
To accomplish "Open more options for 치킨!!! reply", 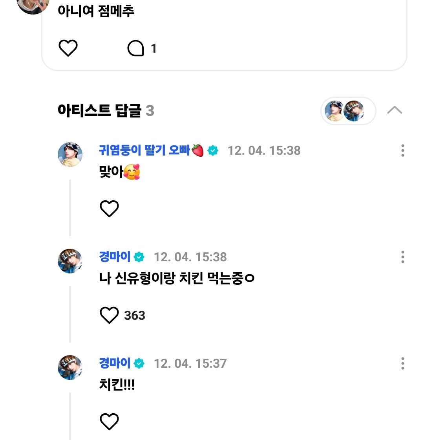I will tap(403, 363).
